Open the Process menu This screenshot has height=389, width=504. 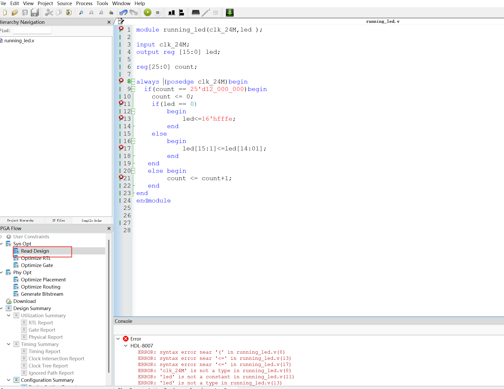[84, 3]
